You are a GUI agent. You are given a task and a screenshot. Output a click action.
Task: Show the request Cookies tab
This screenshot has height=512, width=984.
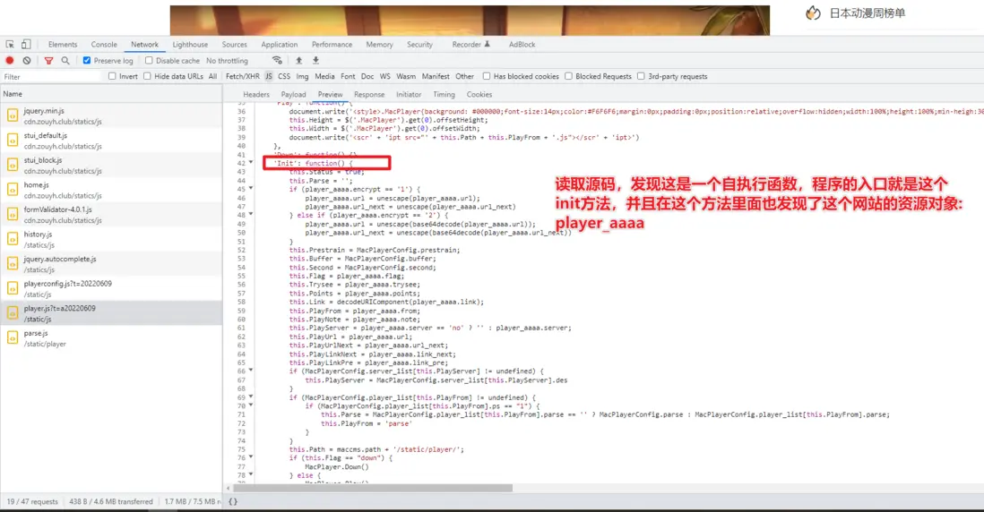pos(479,95)
